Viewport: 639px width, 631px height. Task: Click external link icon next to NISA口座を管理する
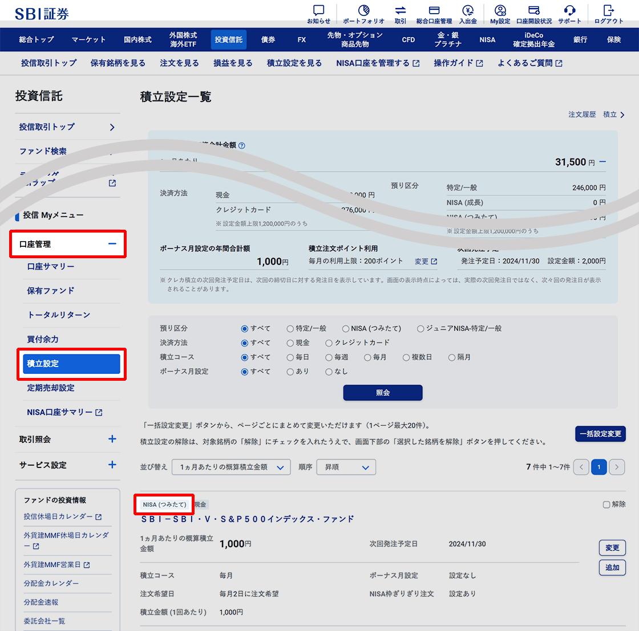point(416,63)
